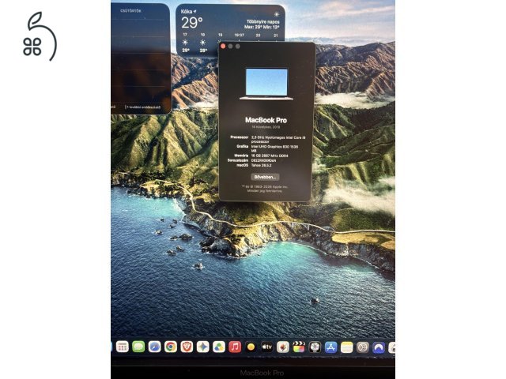Click the sun icon under hour 17
The height and width of the screenshot is (379, 506).
pos(185,42)
